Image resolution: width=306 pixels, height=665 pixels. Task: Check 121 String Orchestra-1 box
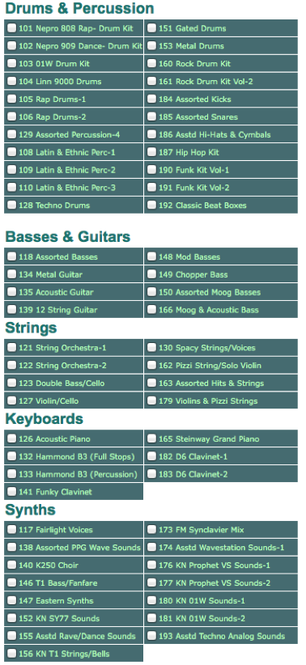pyautogui.click(x=12, y=348)
